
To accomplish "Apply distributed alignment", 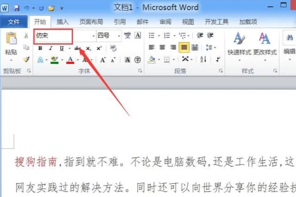I will (x=195, y=47).
